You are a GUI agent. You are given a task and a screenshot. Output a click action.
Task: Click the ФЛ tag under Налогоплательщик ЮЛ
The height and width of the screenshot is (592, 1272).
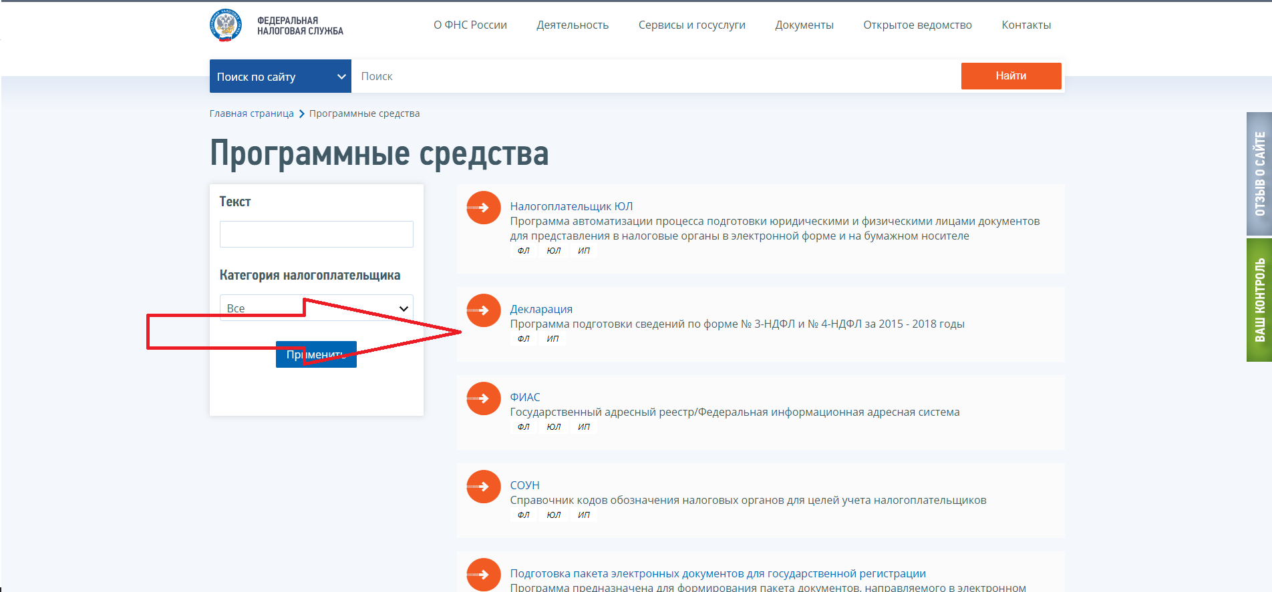[x=523, y=251]
